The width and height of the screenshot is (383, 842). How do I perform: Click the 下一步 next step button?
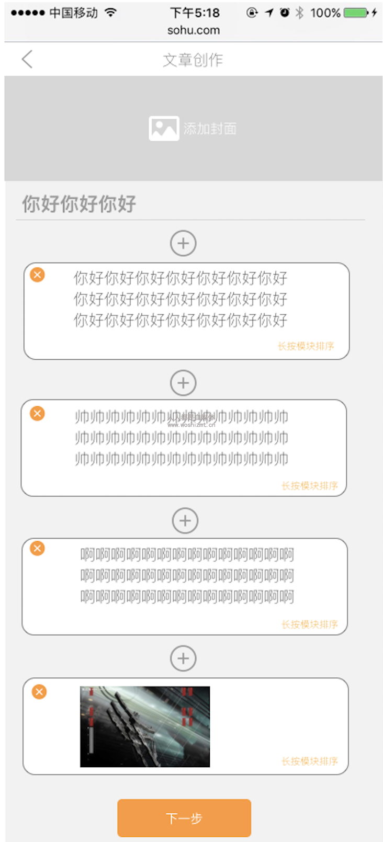(x=184, y=818)
